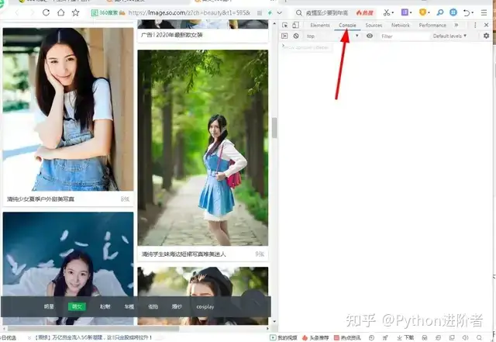Show the console sidebar panel icon
Screen dimensions: 496x342
(284, 36)
